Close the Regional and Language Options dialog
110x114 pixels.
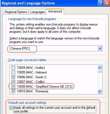tap(107, 3)
